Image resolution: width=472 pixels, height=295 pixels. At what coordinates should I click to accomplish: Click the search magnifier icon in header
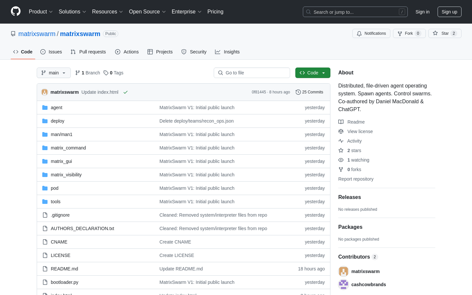(x=308, y=12)
